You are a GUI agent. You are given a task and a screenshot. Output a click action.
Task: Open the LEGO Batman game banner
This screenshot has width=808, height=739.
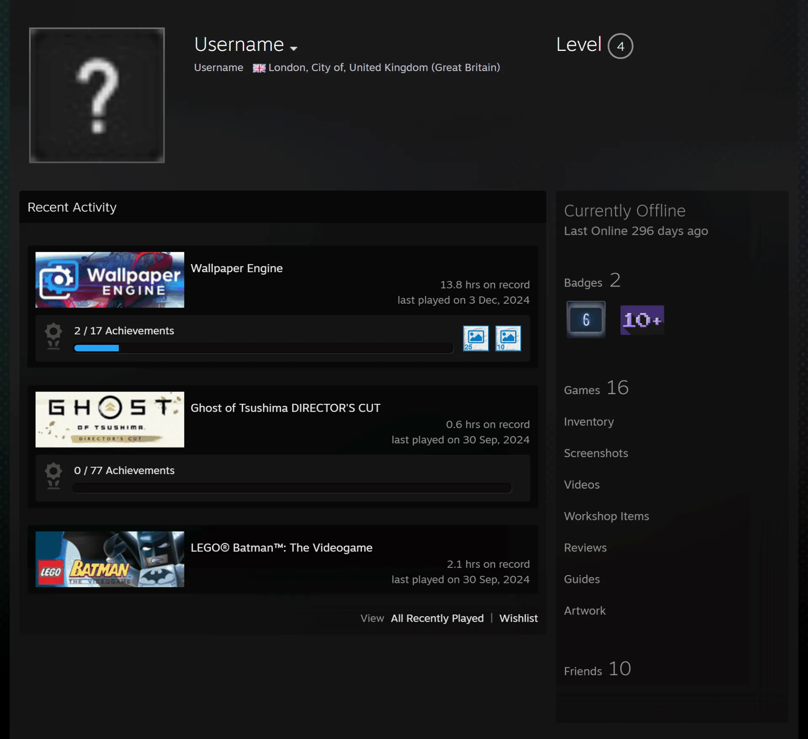(x=110, y=559)
